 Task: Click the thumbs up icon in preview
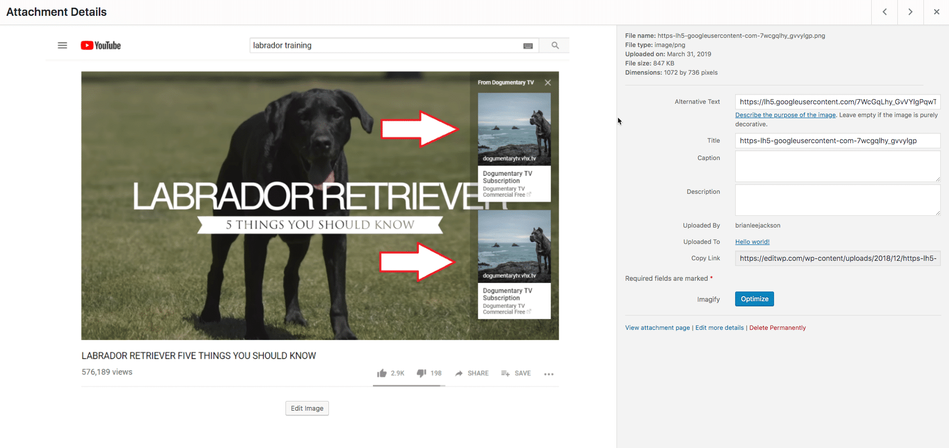(382, 373)
